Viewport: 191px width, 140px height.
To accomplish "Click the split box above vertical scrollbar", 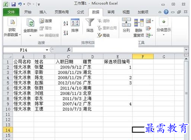I will coord(186,55).
